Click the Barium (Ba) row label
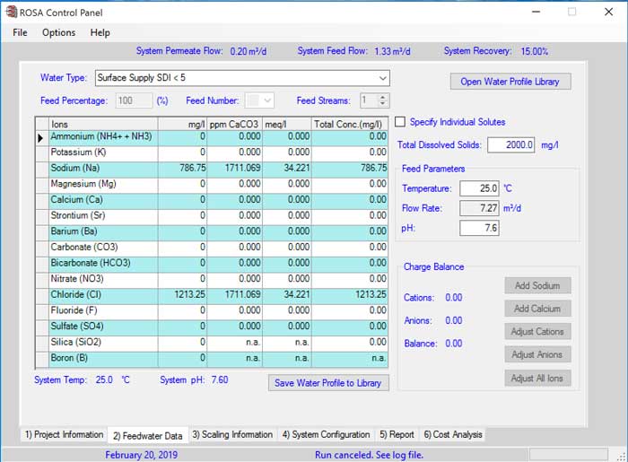Image resolution: width=628 pixels, height=462 pixels. [x=103, y=231]
